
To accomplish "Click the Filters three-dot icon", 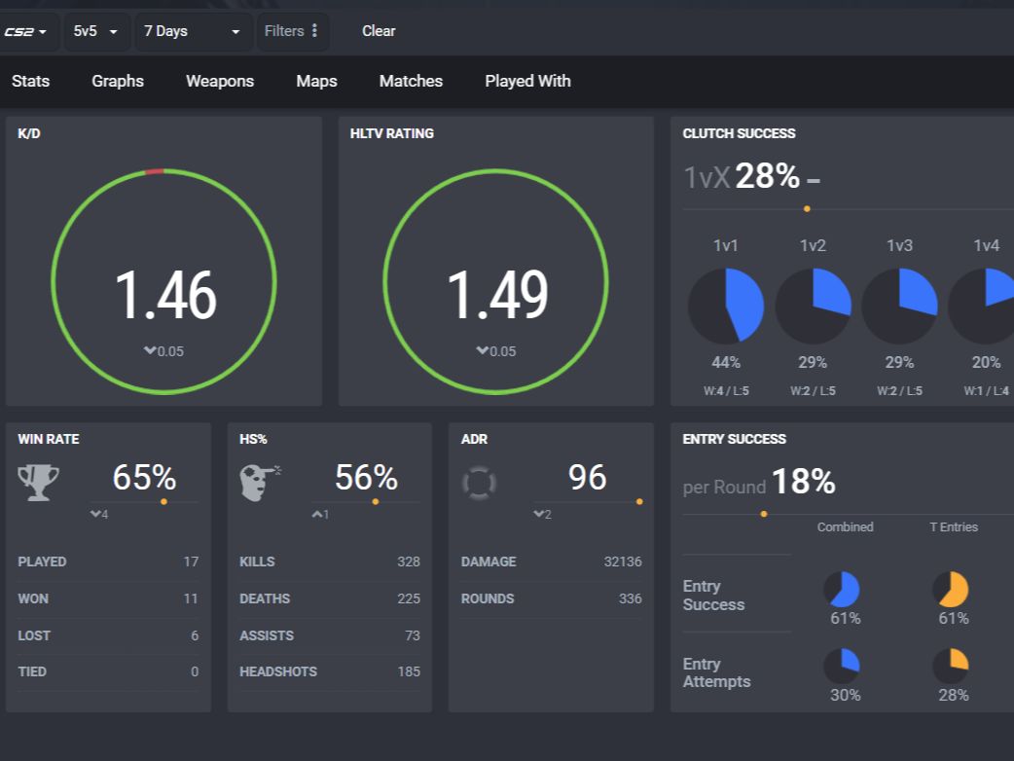I will [314, 30].
